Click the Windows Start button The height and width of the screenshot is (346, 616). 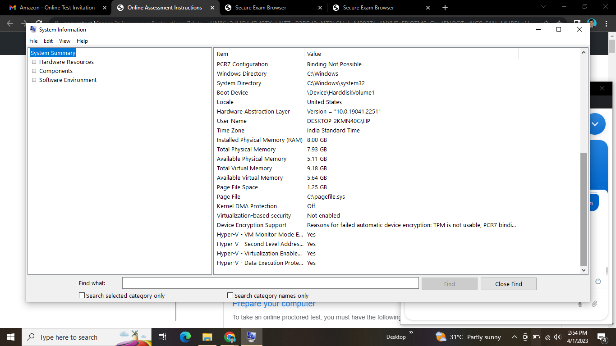[11, 337]
